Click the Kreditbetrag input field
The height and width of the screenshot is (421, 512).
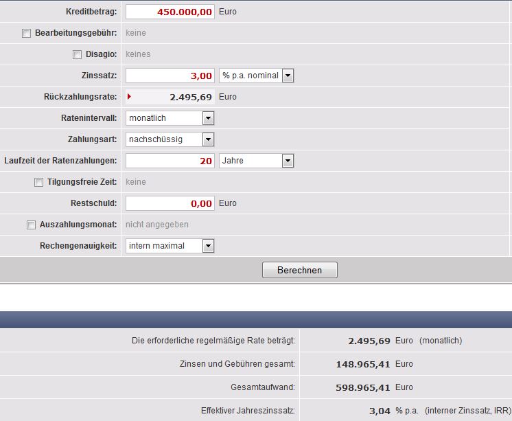[x=170, y=12]
